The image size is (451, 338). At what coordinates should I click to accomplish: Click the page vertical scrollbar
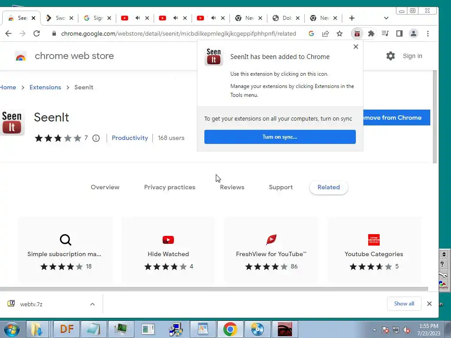pyautogui.click(x=435, y=116)
